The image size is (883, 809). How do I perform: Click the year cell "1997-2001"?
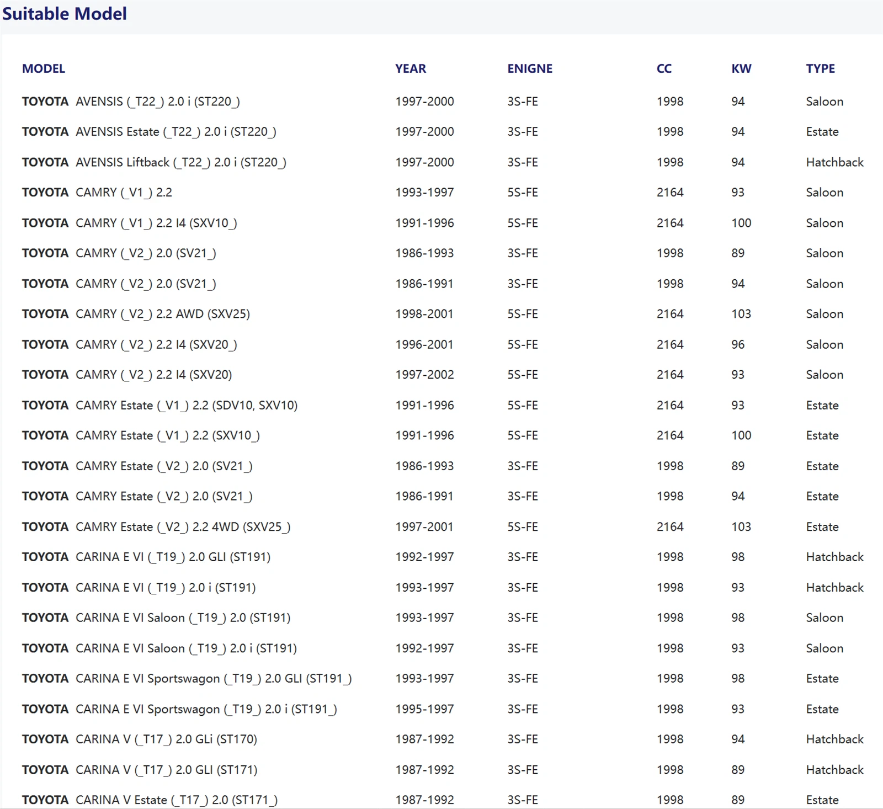pyautogui.click(x=424, y=527)
